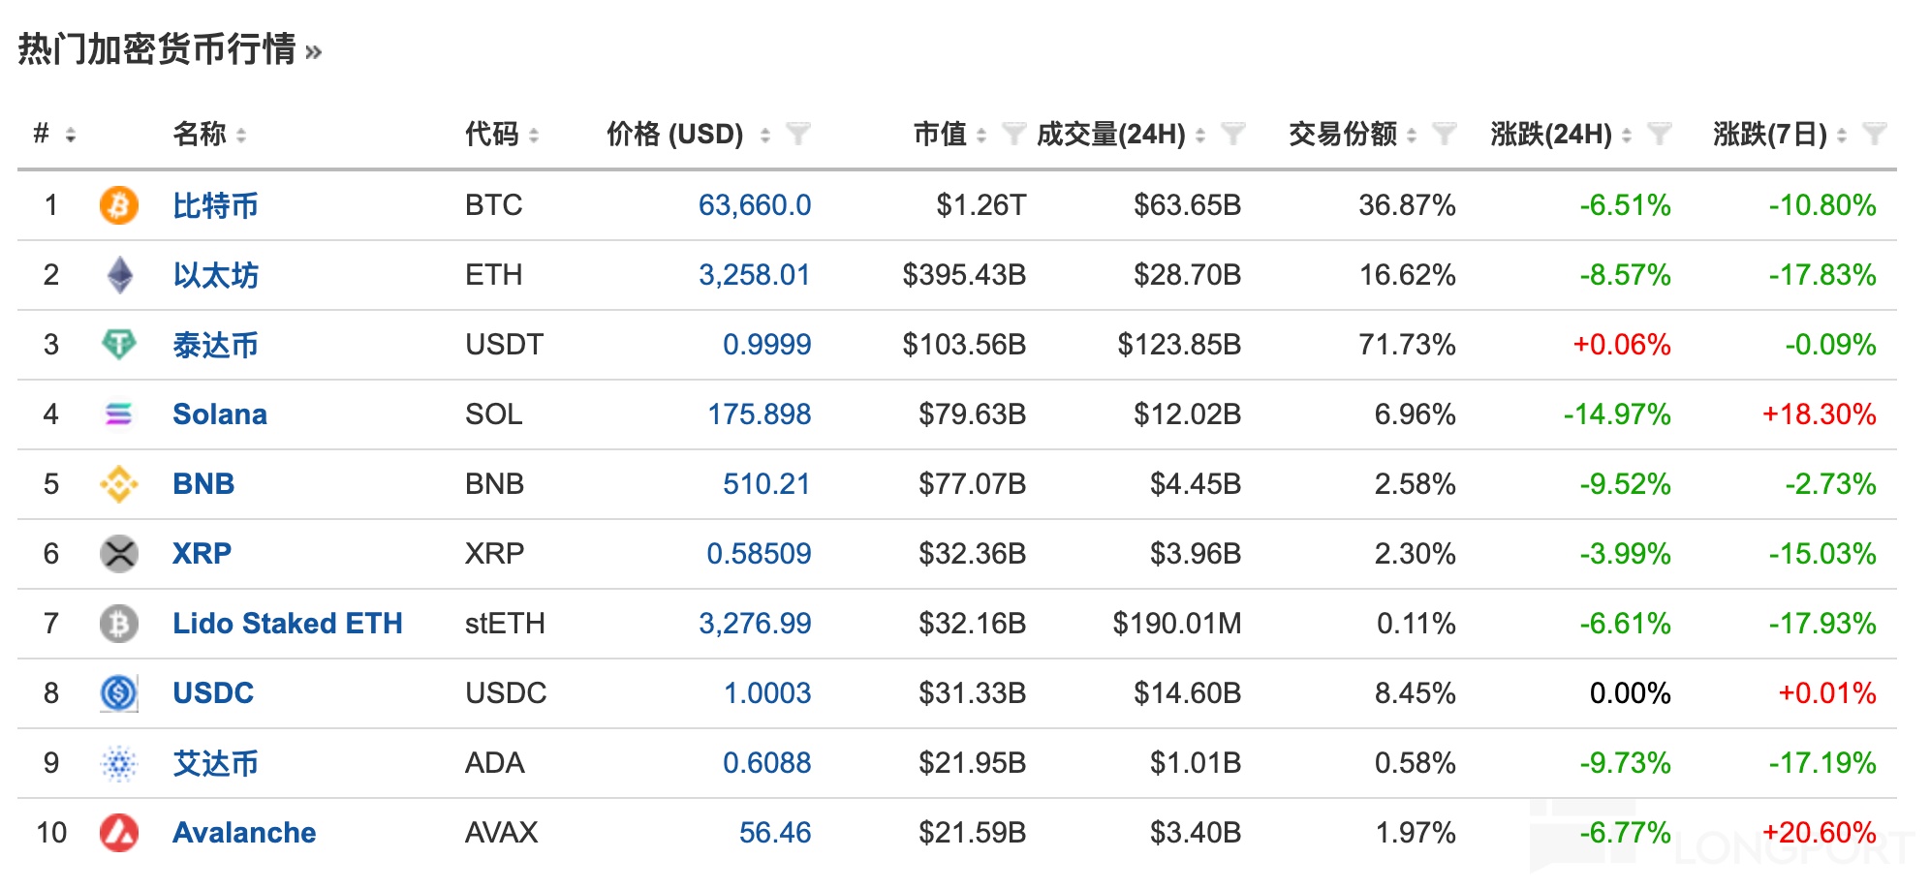The image size is (1930, 889).
Task: Open filter funnel for 成交量(24H) column
Action: click(1232, 134)
